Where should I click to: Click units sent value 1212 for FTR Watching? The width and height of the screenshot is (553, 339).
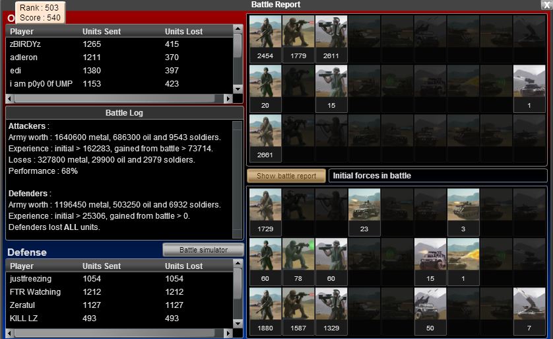point(92,292)
